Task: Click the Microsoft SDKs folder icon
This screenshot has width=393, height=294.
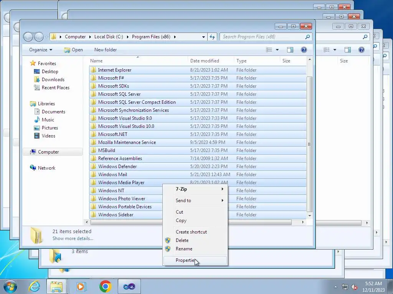Action: (93, 86)
